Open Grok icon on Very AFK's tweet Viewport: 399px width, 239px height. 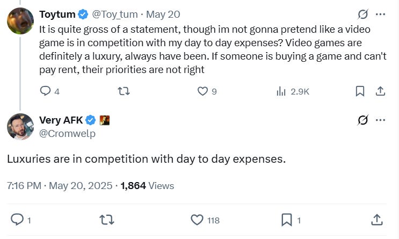click(x=362, y=120)
